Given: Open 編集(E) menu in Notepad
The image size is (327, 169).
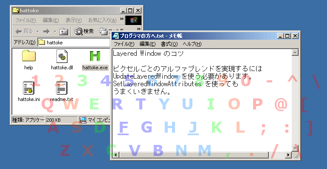Looking at the screenshot, I should pos(147,44).
